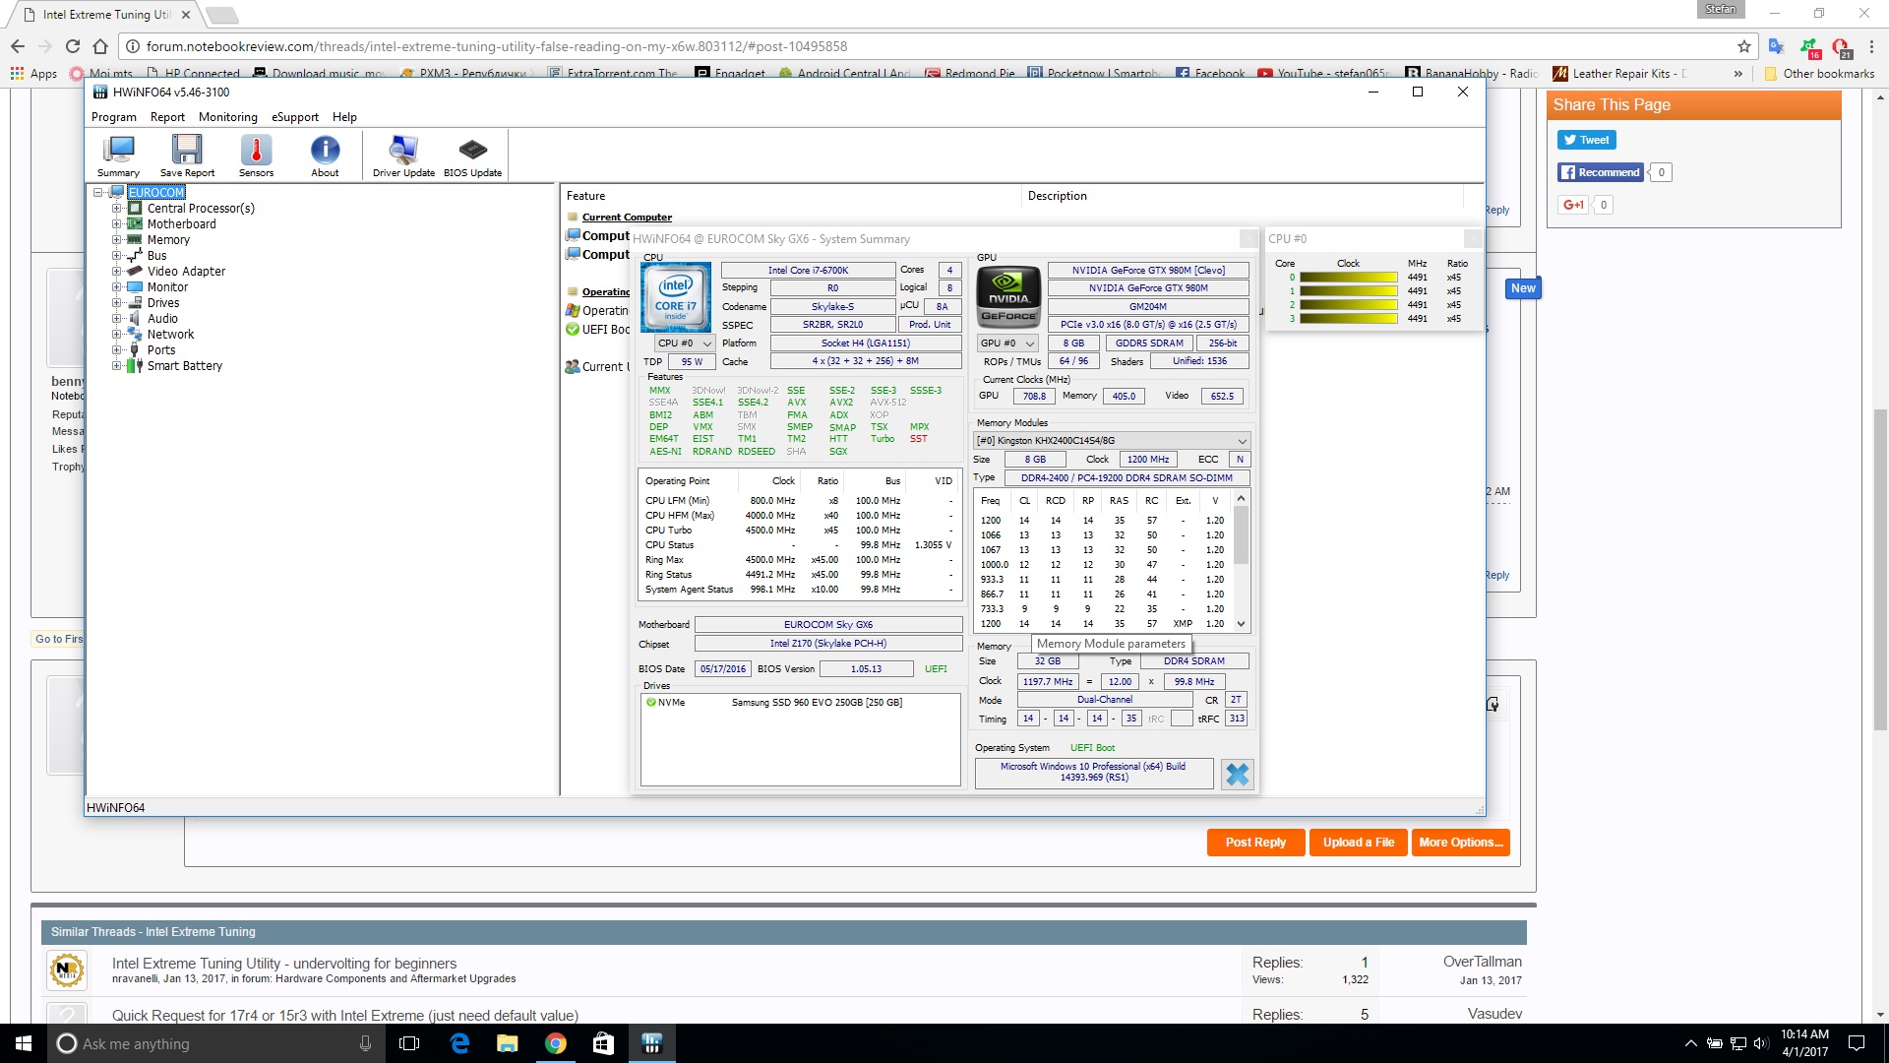The width and height of the screenshot is (1889, 1063).
Task: Open the Monitoring menu
Action: point(227,117)
